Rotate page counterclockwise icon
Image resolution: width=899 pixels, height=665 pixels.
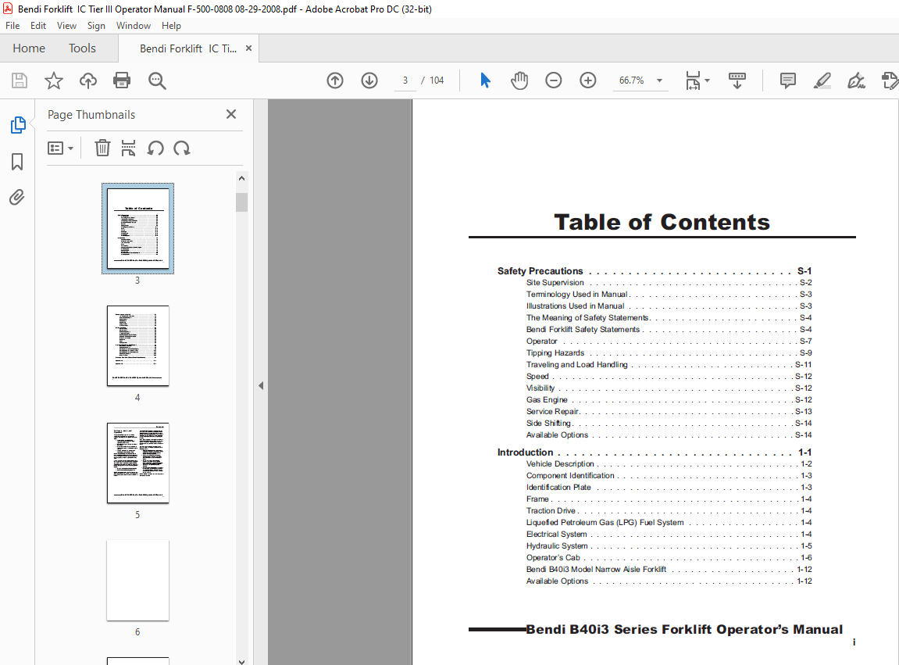click(155, 148)
